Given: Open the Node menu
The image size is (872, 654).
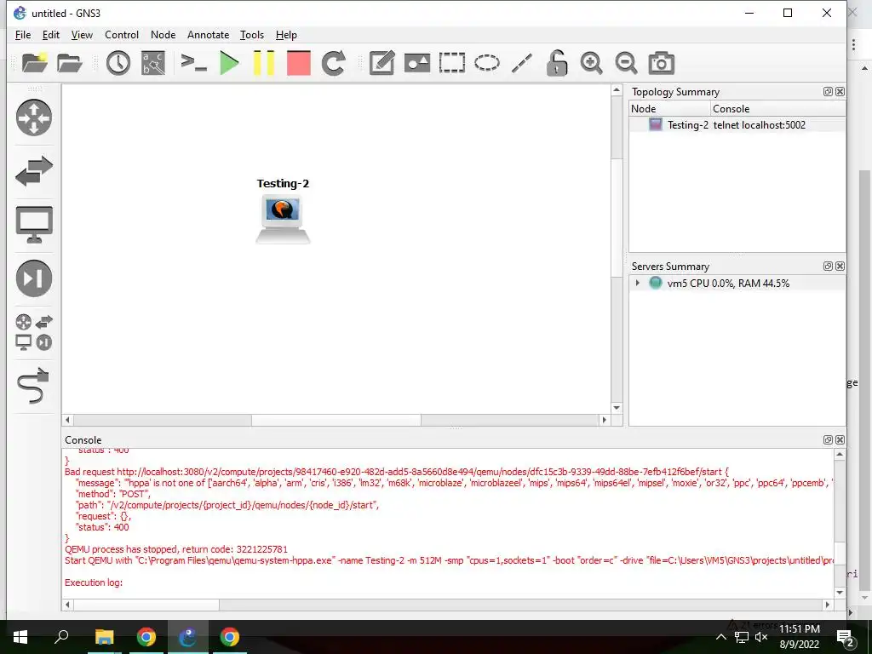Looking at the screenshot, I should click(x=163, y=34).
